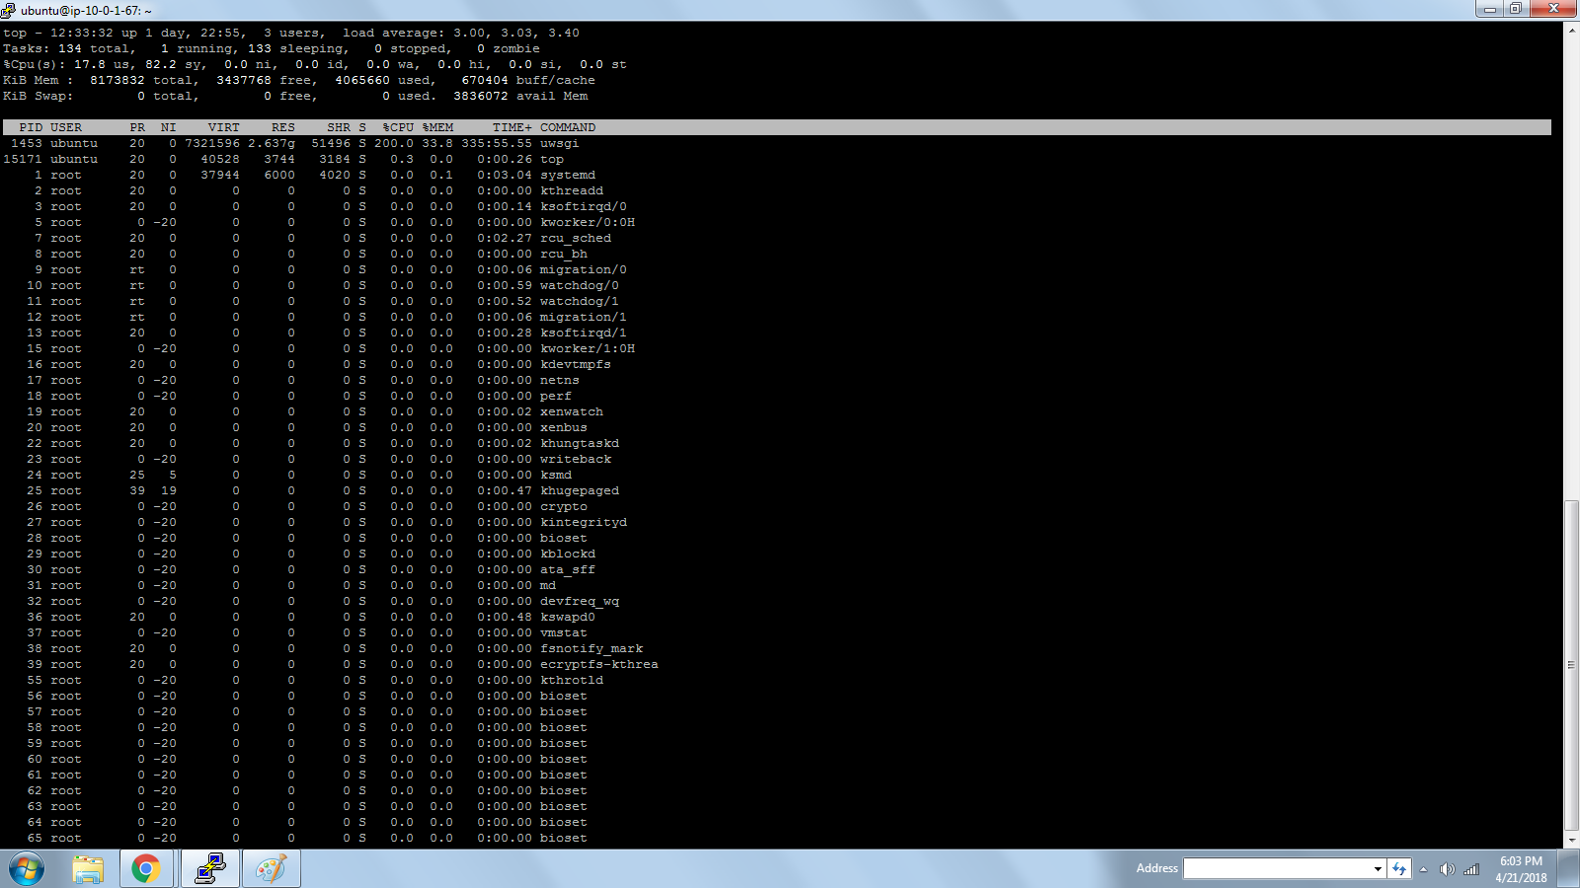Image resolution: width=1580 pixels, height=888 pixels.
Task: Click the 'kintegrityd' process command
Action: point(584,522)
